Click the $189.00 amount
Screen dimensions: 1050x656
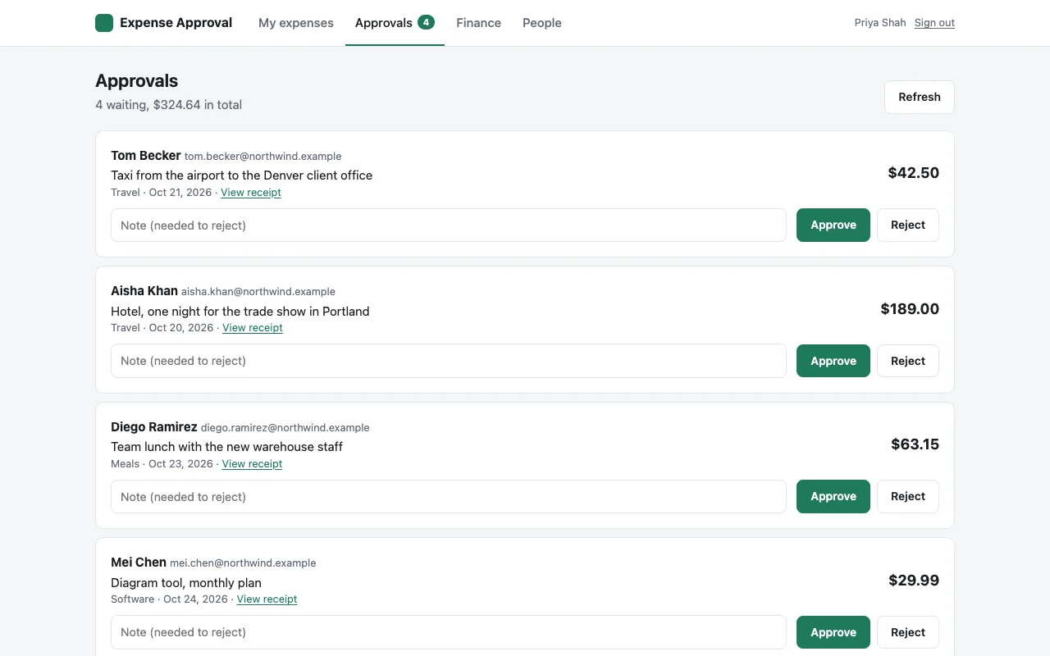click(x=910, y=309)
